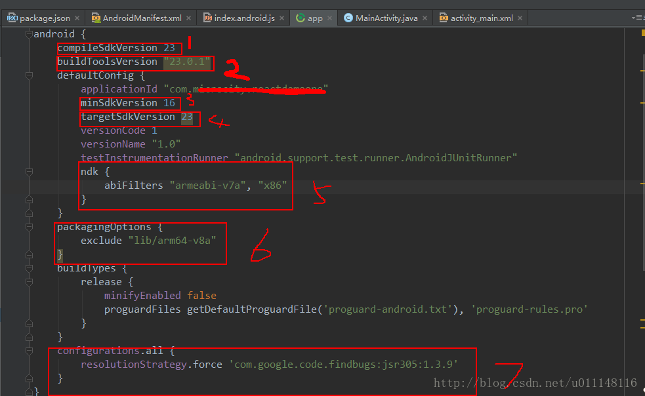Select the app gradle tab
This screenshot has height=396, width=645.
coord(315,18)
